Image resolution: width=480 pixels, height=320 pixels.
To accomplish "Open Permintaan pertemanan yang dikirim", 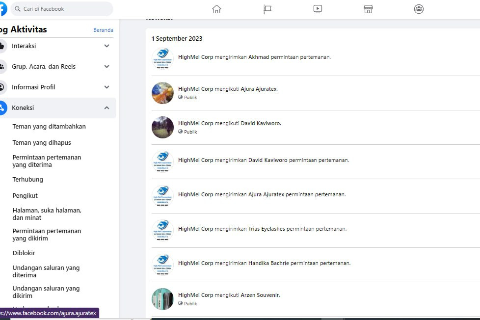I will tap(47, 235).
